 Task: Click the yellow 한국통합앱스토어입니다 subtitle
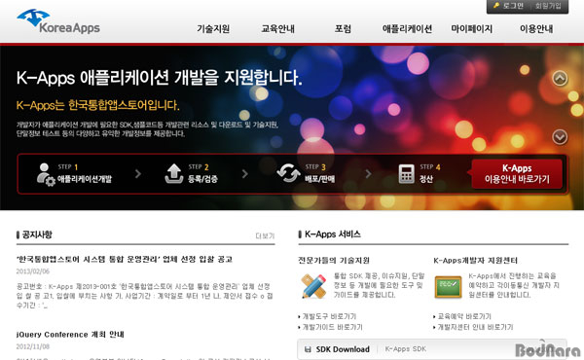click(x=98, y=105)
